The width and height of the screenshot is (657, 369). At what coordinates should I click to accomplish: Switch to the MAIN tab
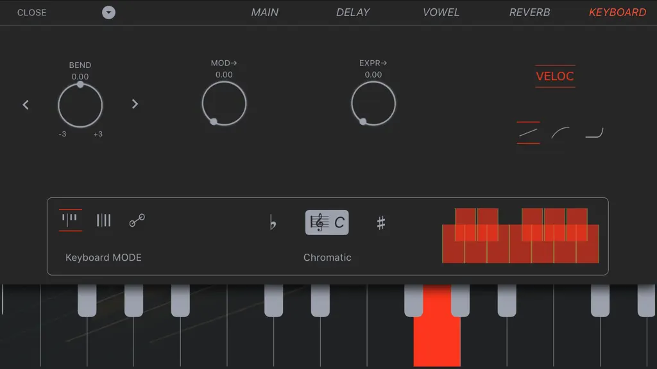(x=265, y=13)
